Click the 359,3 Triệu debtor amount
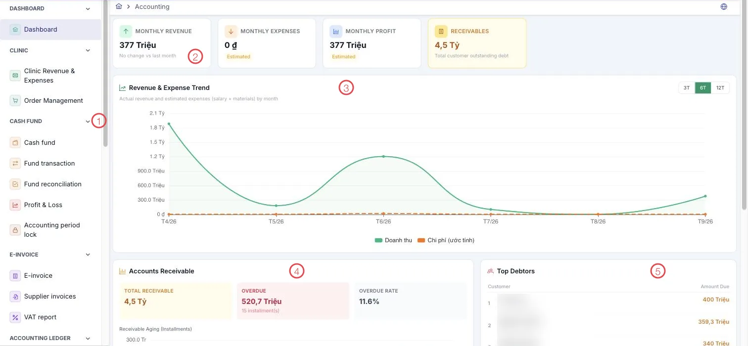 click(x=713, y=322)
